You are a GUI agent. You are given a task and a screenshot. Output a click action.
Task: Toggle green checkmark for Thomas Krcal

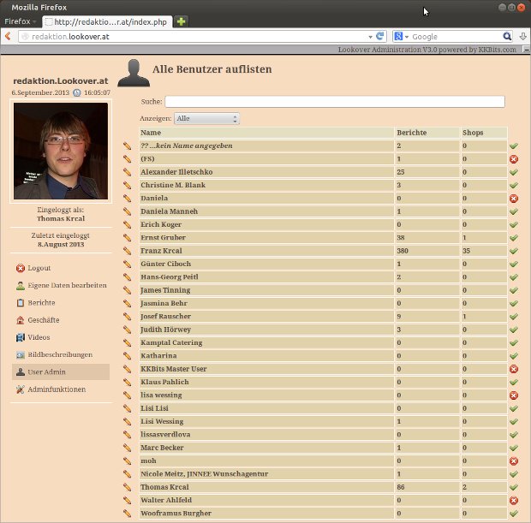click(x=514, y=487)
